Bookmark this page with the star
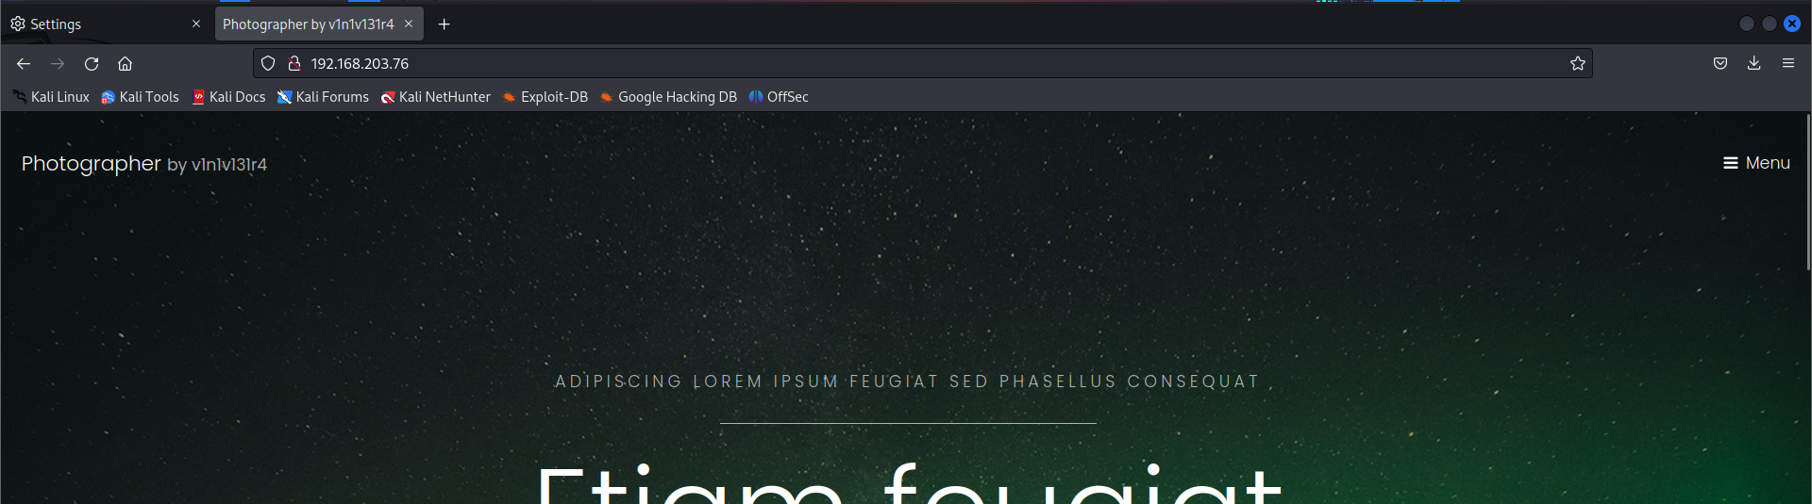Viewport: 1812px width, 504px height. (x=1577, y=63)
